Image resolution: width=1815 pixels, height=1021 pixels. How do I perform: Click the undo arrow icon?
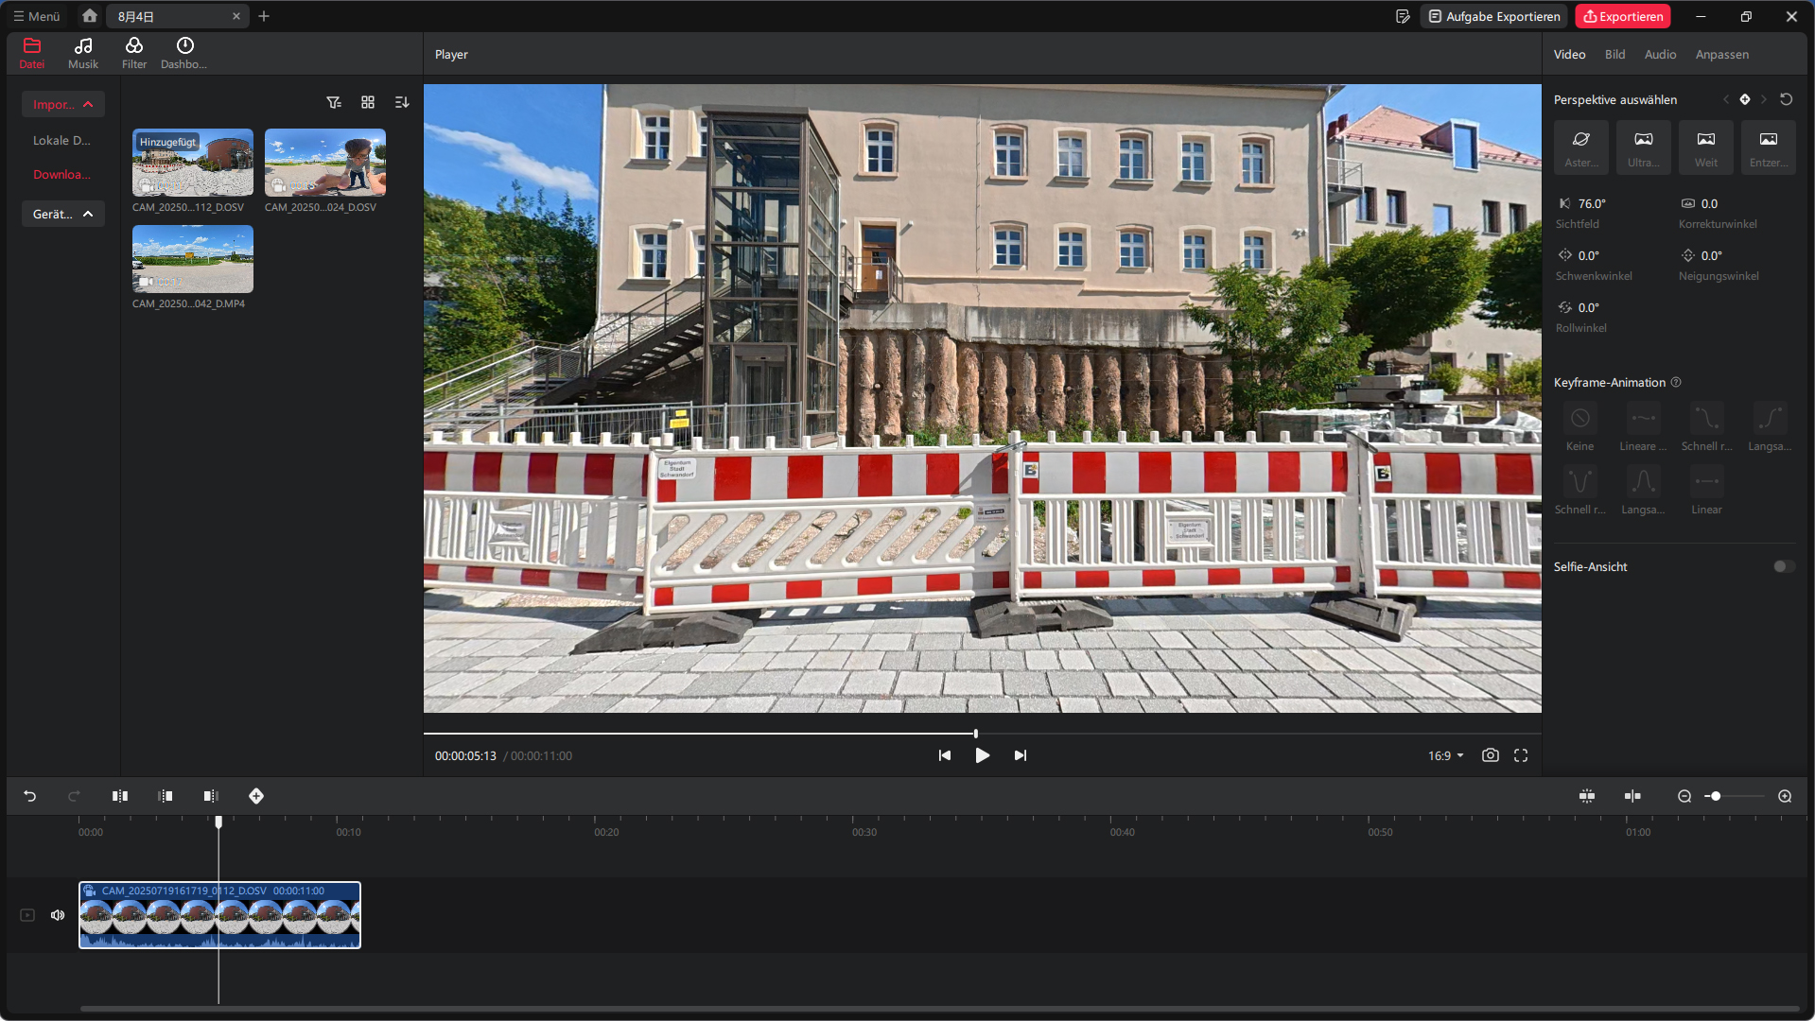[30, 796]
